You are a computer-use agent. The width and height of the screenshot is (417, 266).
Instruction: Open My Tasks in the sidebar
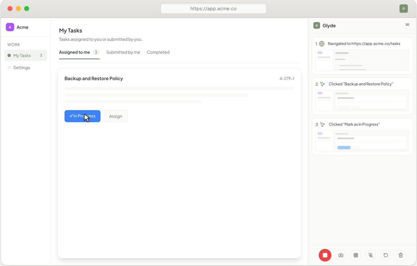[x=25, y=56]
